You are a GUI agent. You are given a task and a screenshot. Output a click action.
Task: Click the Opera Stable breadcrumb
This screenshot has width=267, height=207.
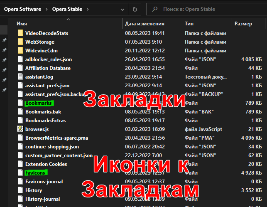coord(67,9)
